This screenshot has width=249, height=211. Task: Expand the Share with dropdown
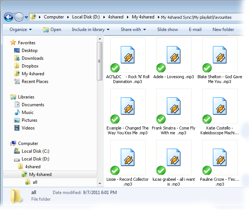133,30
